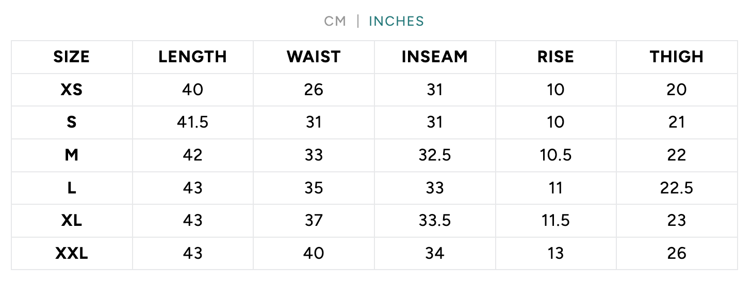
Task: Switch units to CM
Action: [335, 22]
